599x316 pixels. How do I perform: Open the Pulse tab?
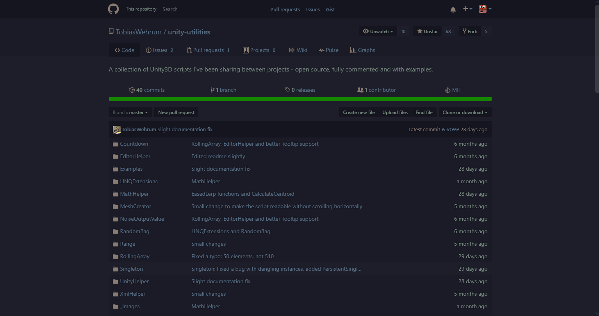pyautogui.click(x=328, y=50)
